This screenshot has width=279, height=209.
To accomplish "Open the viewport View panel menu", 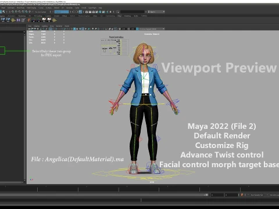I will [x=30, y=26].
